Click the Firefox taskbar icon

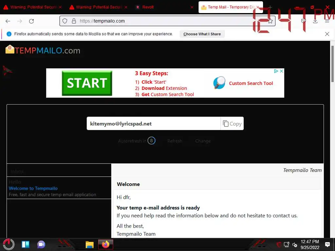(x=106, y=244)
